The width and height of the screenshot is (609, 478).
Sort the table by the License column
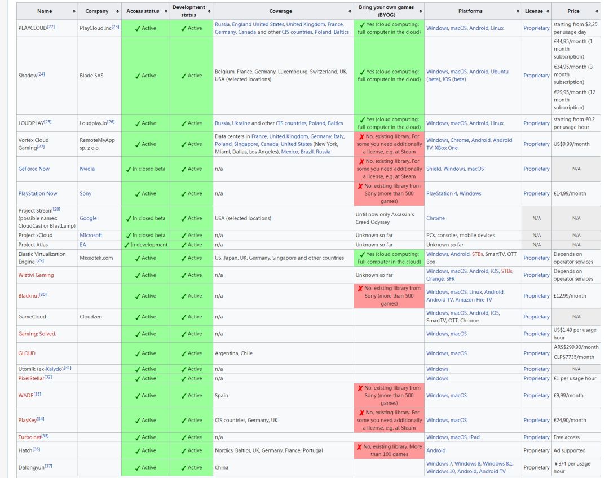pyautogui.click(x=548, y=11)
